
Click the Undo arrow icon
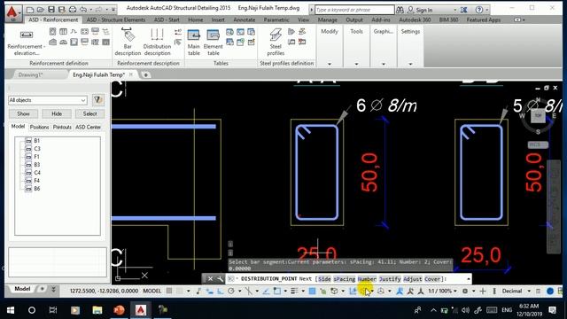[x=83, y=10]
